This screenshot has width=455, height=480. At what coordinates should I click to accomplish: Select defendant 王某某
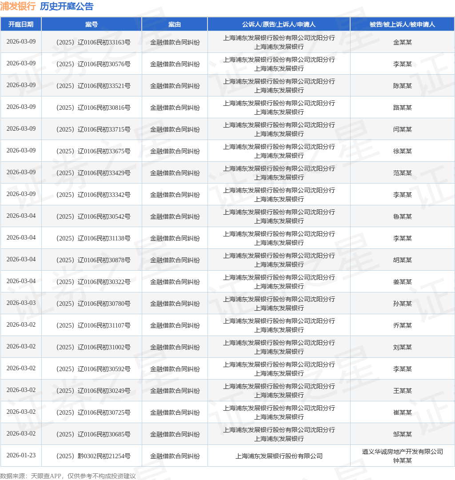(403, 390)
